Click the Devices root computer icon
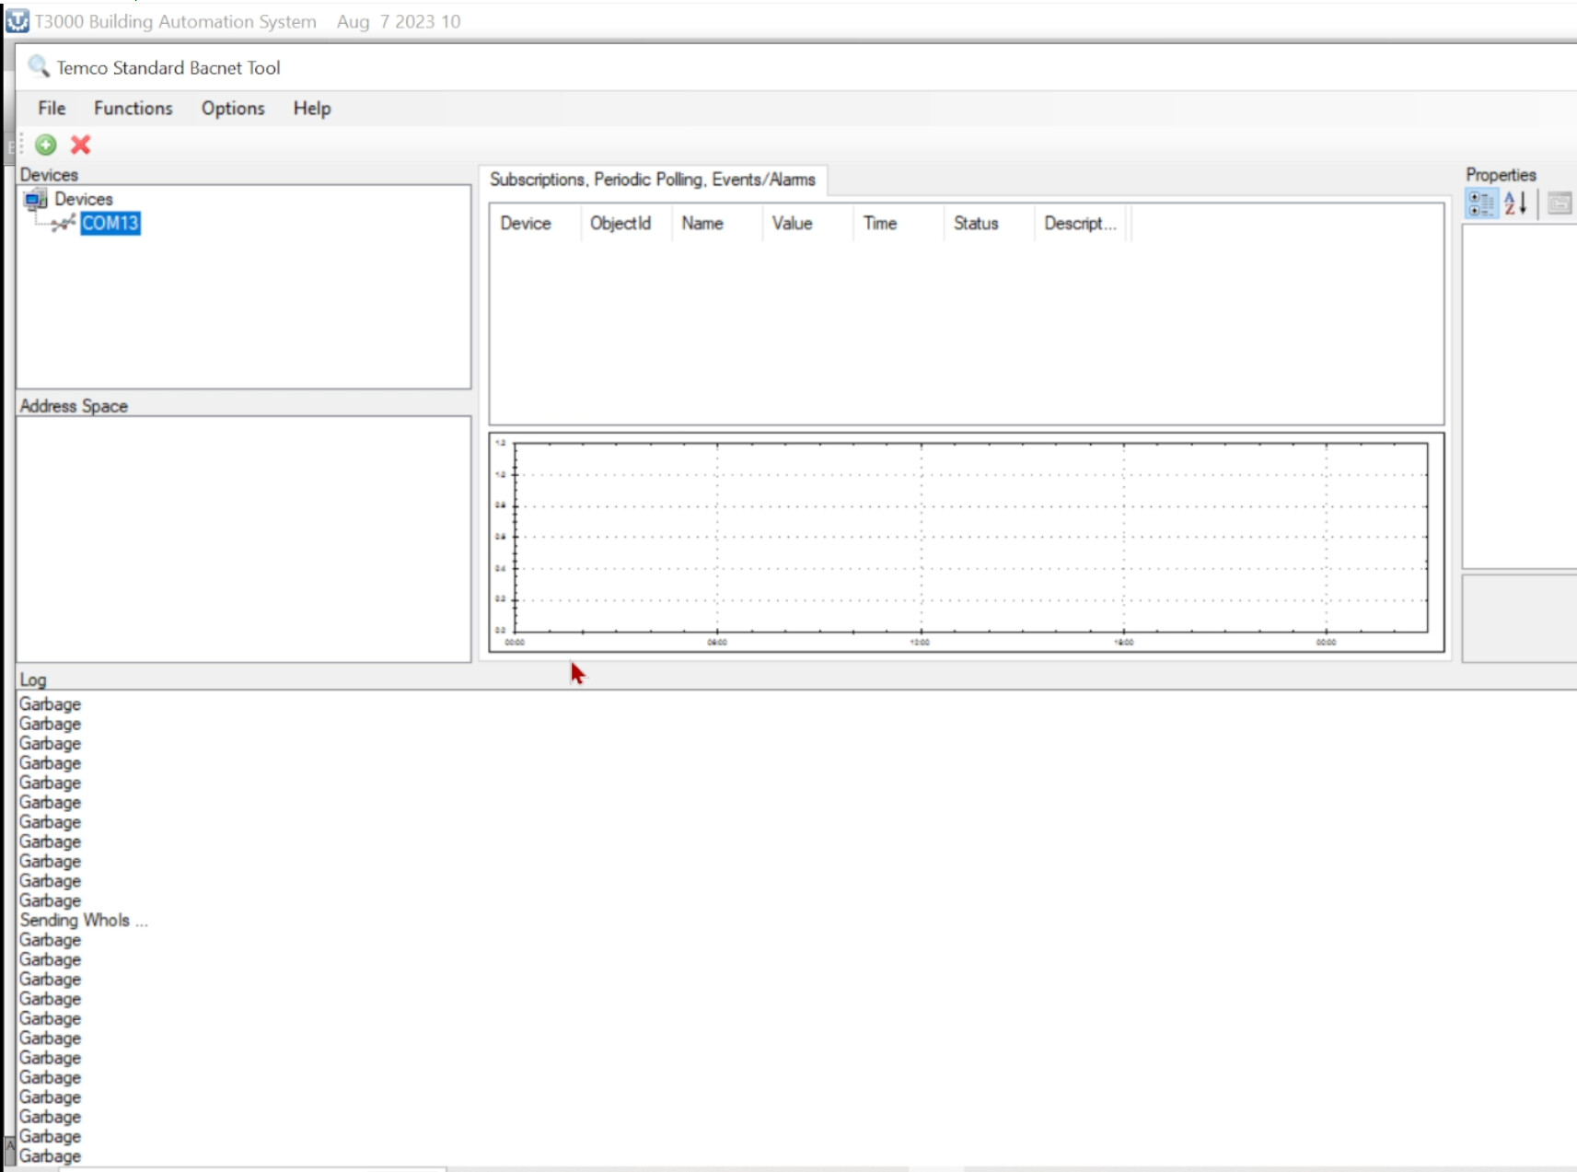This screenshot has width=1577, height=1172. pyautogui.click(x=36, y=199)
